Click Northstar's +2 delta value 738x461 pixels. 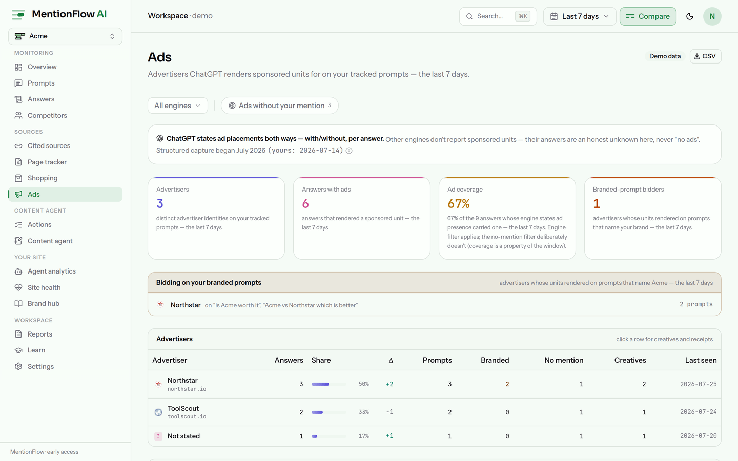tap(389, 384)
